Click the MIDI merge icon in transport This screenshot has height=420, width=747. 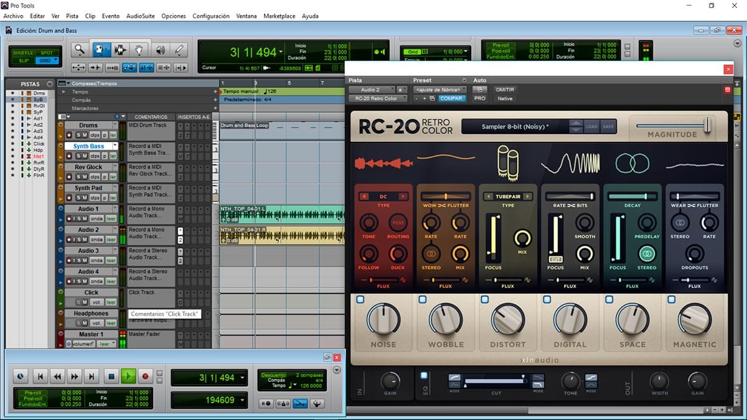click(299, 403)
